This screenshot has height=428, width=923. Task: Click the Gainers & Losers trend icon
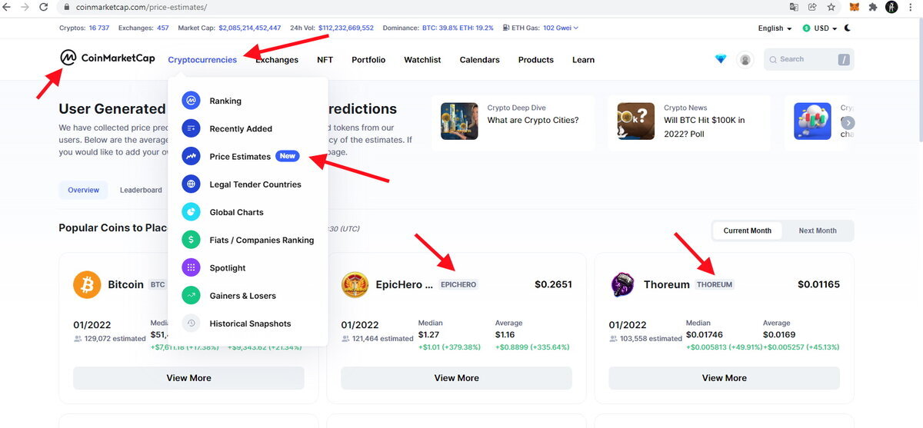[191, 295]
